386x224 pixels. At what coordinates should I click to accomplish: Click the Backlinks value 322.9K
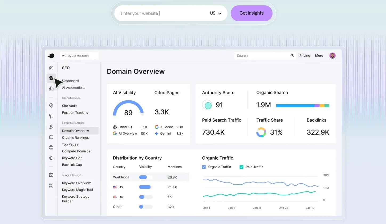click(318, 132)
